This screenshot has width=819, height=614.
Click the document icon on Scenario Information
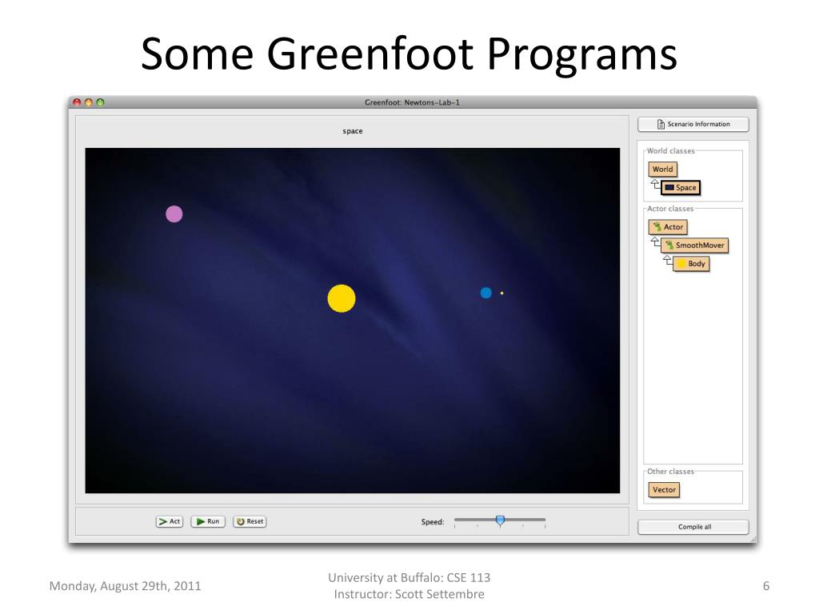[x=661, y=124]
